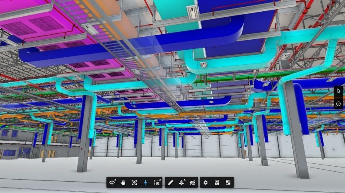Open the Settings gear
This screenshot has width=345, height=193.
205,183
